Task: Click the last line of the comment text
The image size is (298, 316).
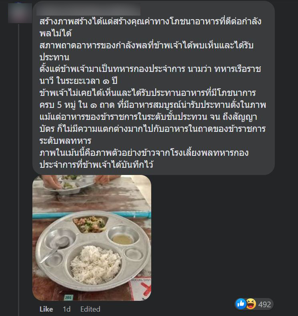Action: [x=96, y=165]
